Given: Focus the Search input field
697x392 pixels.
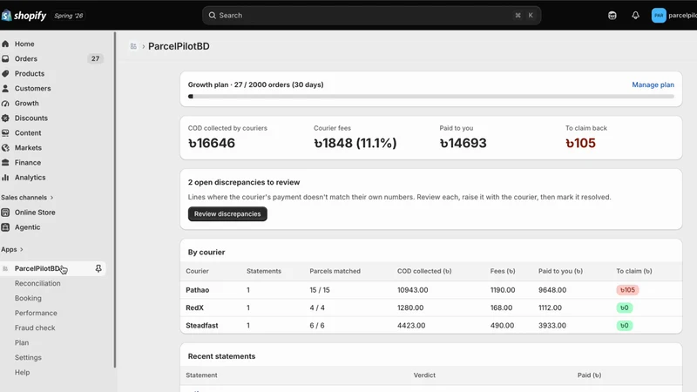Looking at the screenshot, I should pos(371,16).
